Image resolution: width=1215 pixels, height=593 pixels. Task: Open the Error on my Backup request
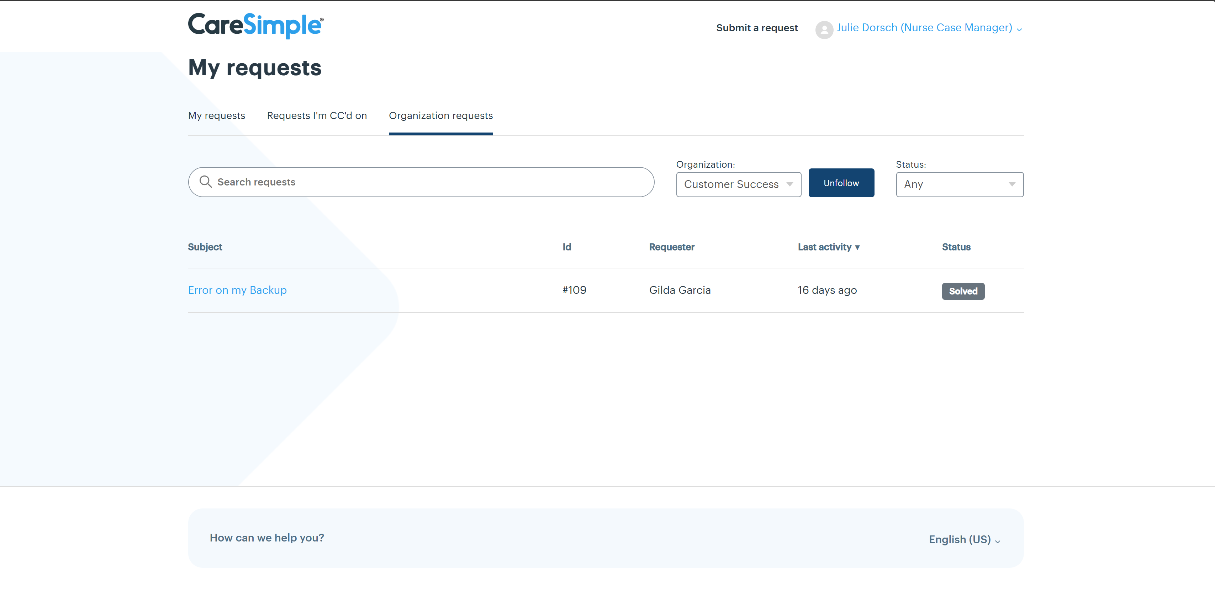tap(237, 290)
